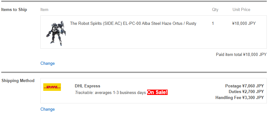Viewport: 269px width, 116px height.
Task: Click the Duties ¥2,700 JPY line
Action: click(x=246, y=92)
